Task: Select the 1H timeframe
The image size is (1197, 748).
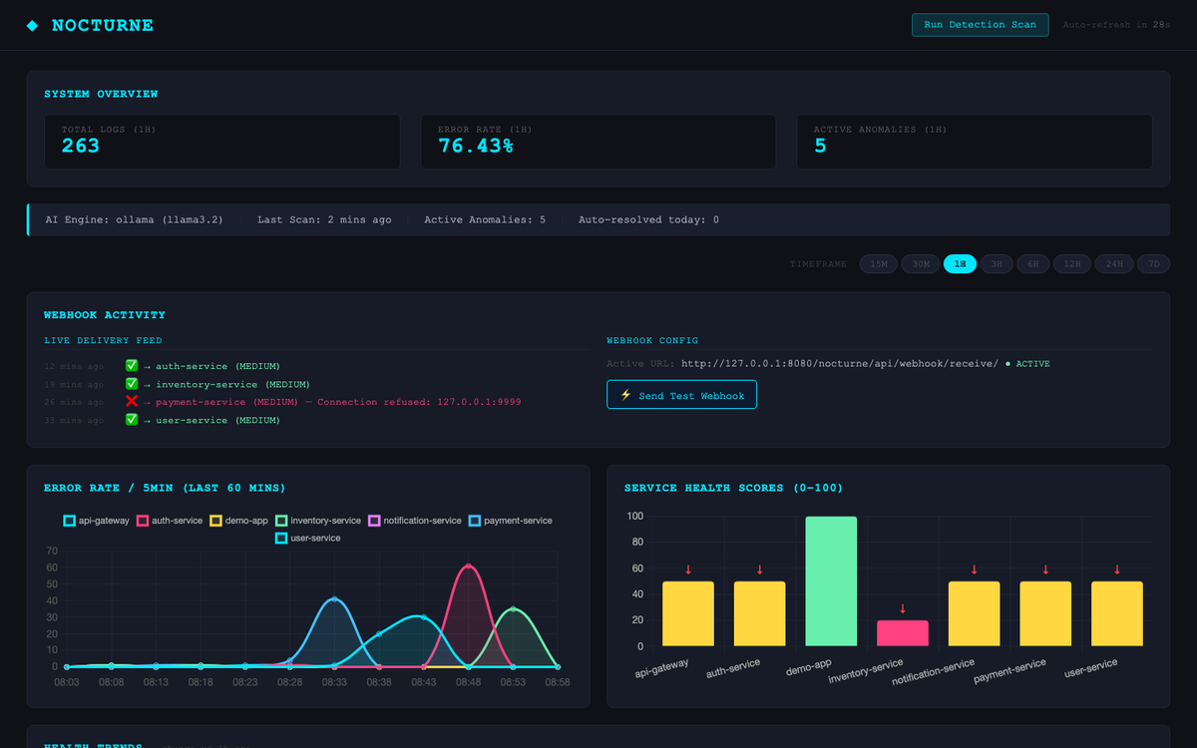Action: [x=960, y=264]
